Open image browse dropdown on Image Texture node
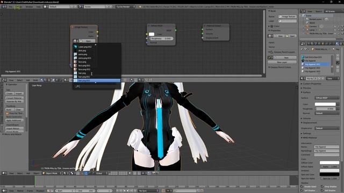The width and height of the screenshot is (344, 193). tap(75, 41)
